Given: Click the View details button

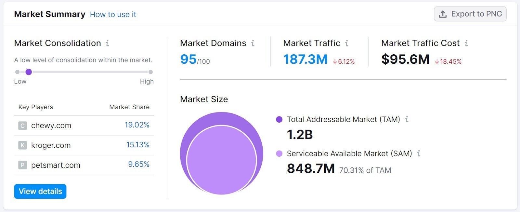Looking at the screenshot, I should pyautogui.click(x=40, y=191).
